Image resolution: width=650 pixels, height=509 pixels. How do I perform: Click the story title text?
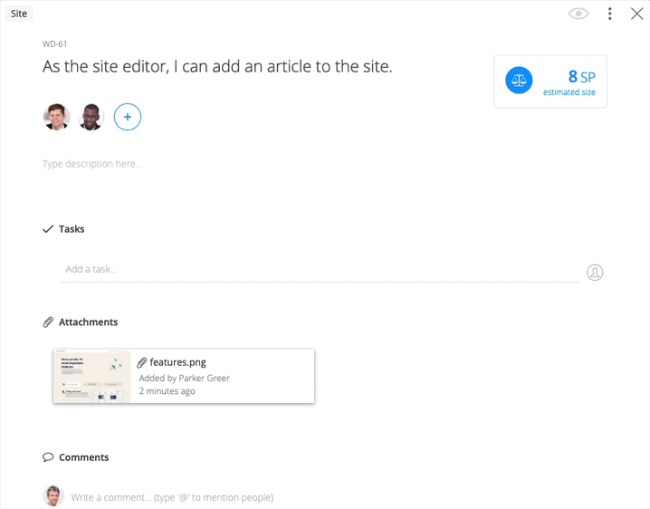tap(217, 66)
